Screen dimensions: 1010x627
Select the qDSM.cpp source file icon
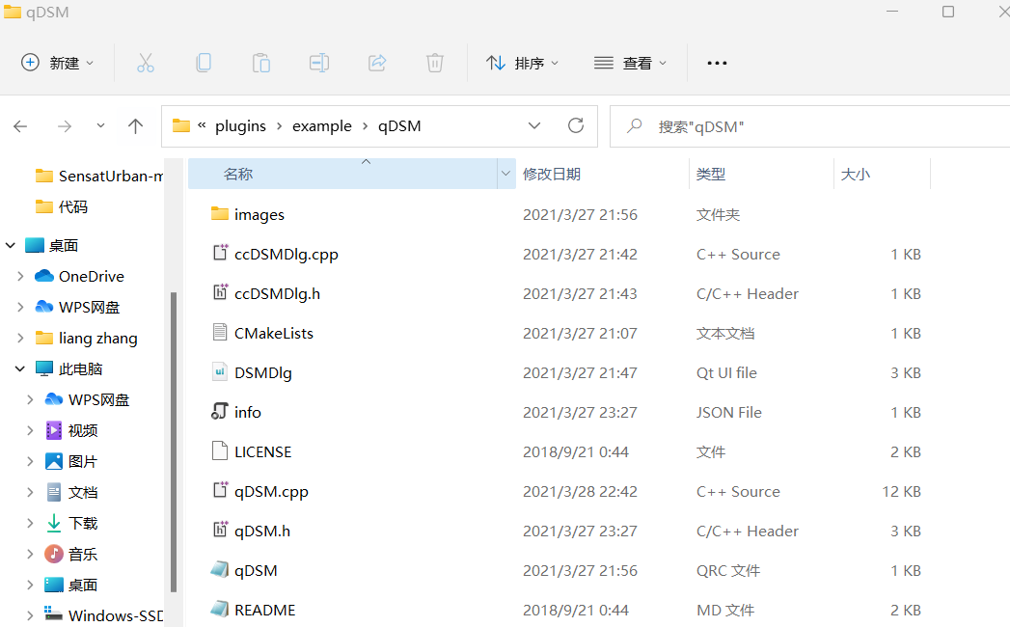point(220,490)
